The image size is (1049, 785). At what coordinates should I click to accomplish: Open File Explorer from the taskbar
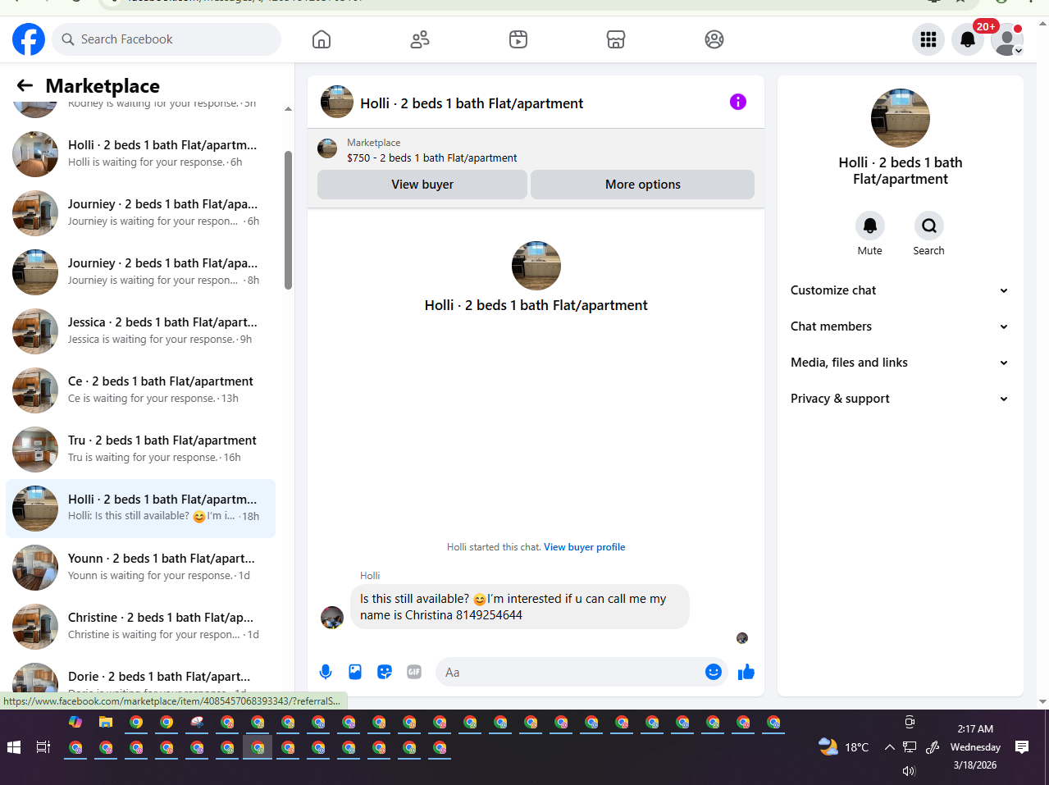tap(106, 723)
